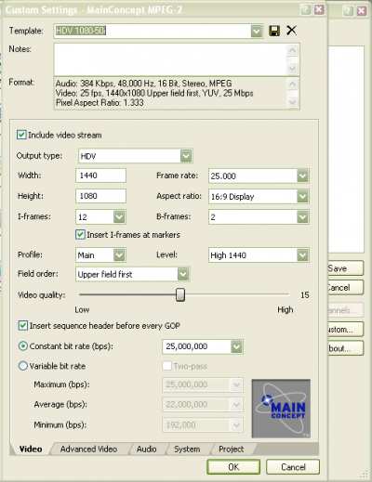
Task: Open the I-frames dropdown
Action: (x=119, y=216)
